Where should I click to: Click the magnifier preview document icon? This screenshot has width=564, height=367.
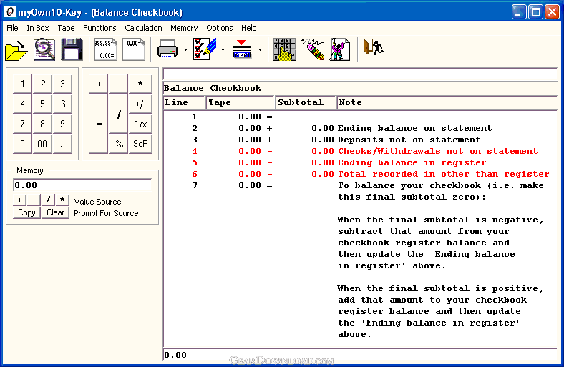click(44, 49)
